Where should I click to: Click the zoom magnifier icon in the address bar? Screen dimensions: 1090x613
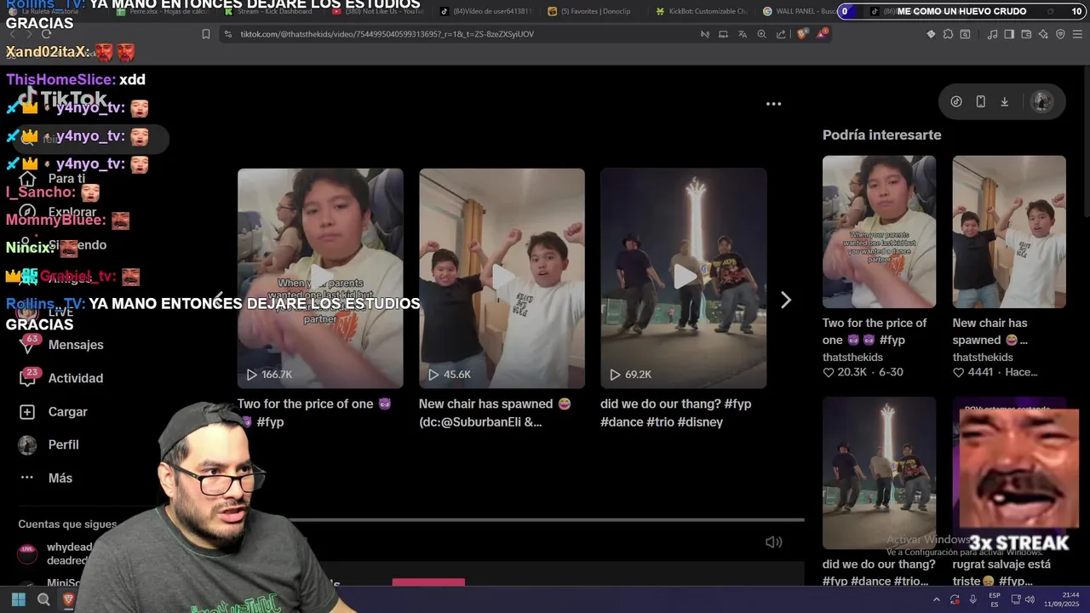(x=761, y=34)
